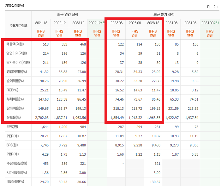221x186 pixels.
Task: Select the 147.68 debt ratio value
Action: [44, 99]
